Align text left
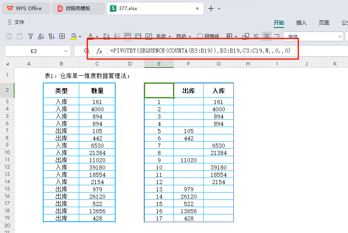 (256, 36)
